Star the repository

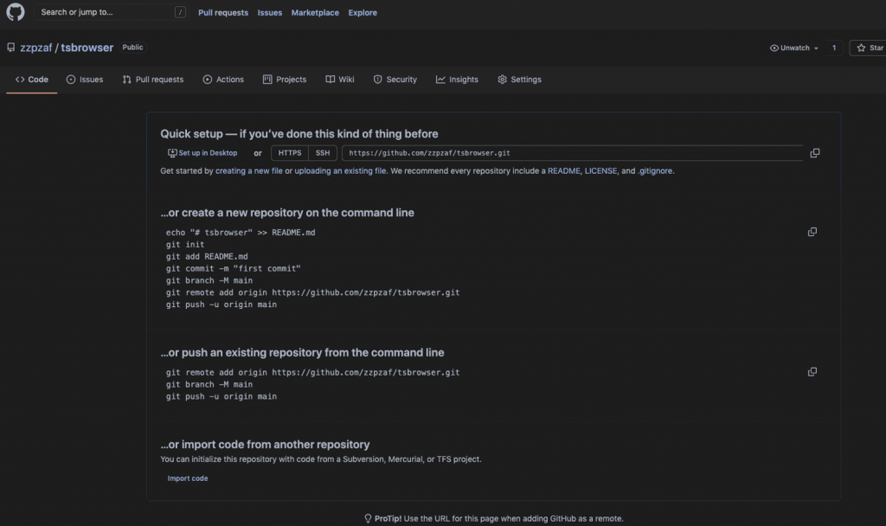pyautogui.click(x=868, y=48)
